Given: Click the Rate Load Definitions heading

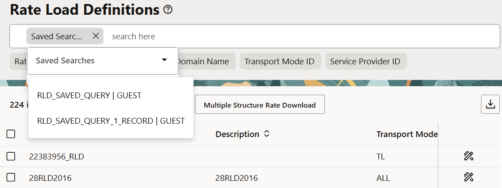Looking at the screenshot, I should [x=85, y=10].
